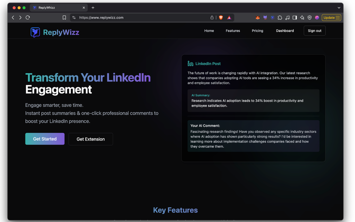Open site settings icon left of the URL

(74, 17)
